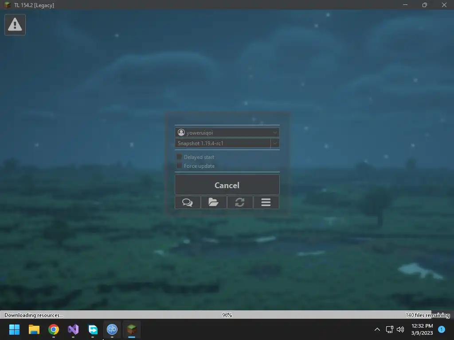Screen dimensions: 454x340
Task: Enable the Delayed start checkbox
Action: point(179,157)
